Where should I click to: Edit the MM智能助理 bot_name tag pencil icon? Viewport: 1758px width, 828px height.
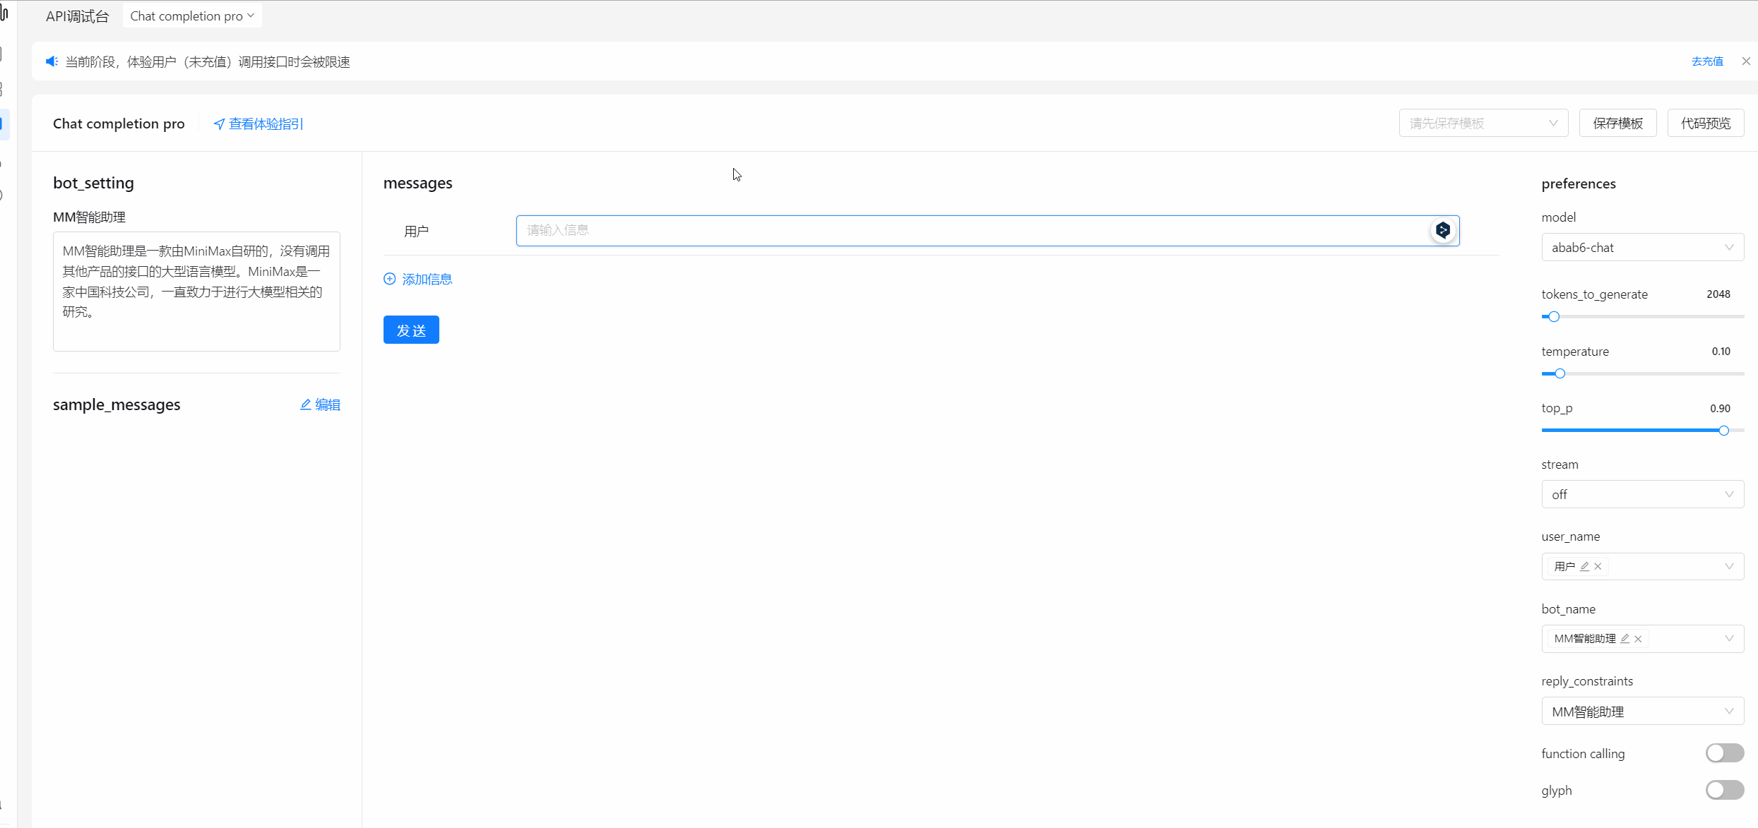coord(1625,638)
